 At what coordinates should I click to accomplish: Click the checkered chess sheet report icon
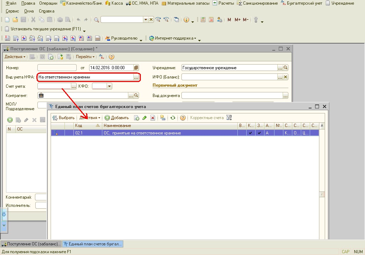98,39
